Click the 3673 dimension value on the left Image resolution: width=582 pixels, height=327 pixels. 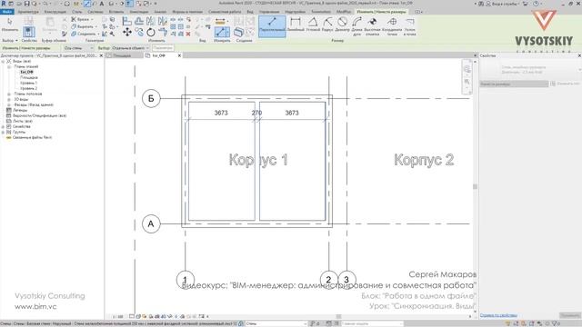pos(221,113)
